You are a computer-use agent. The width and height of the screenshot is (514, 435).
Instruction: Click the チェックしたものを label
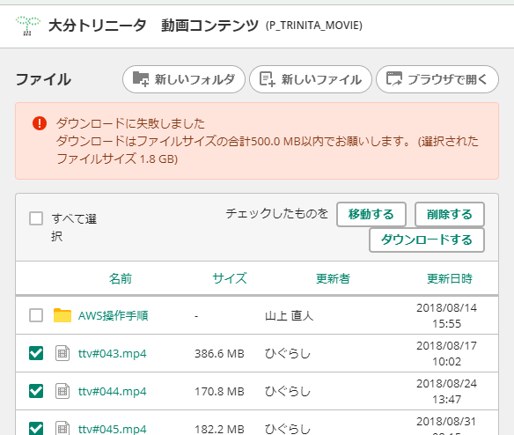[x=277, y=214]
